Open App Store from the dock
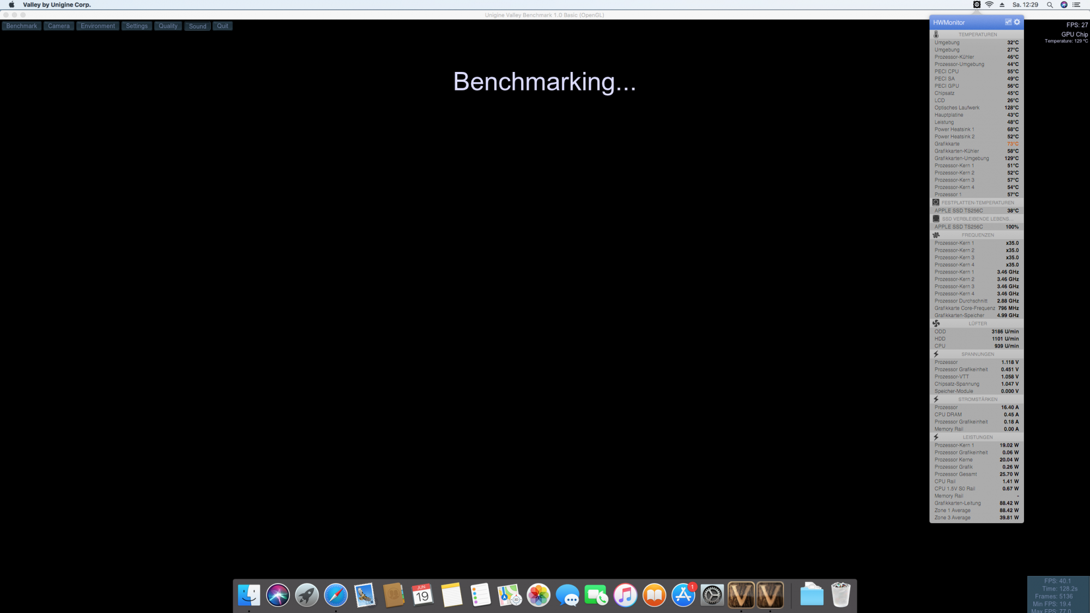This screenshot has height=613, width=1090. coord(683,595)
